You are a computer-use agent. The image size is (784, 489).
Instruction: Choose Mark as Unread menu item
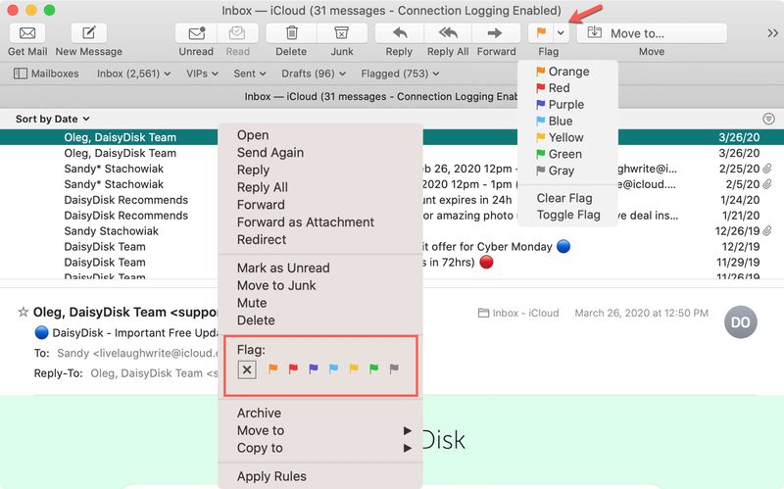coord(320,268)
